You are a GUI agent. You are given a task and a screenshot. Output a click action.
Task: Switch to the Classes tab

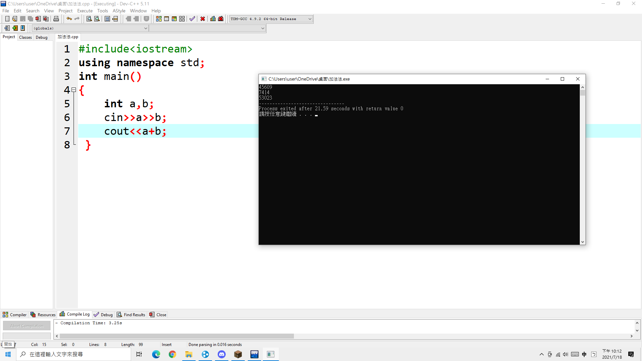point(25,37)
